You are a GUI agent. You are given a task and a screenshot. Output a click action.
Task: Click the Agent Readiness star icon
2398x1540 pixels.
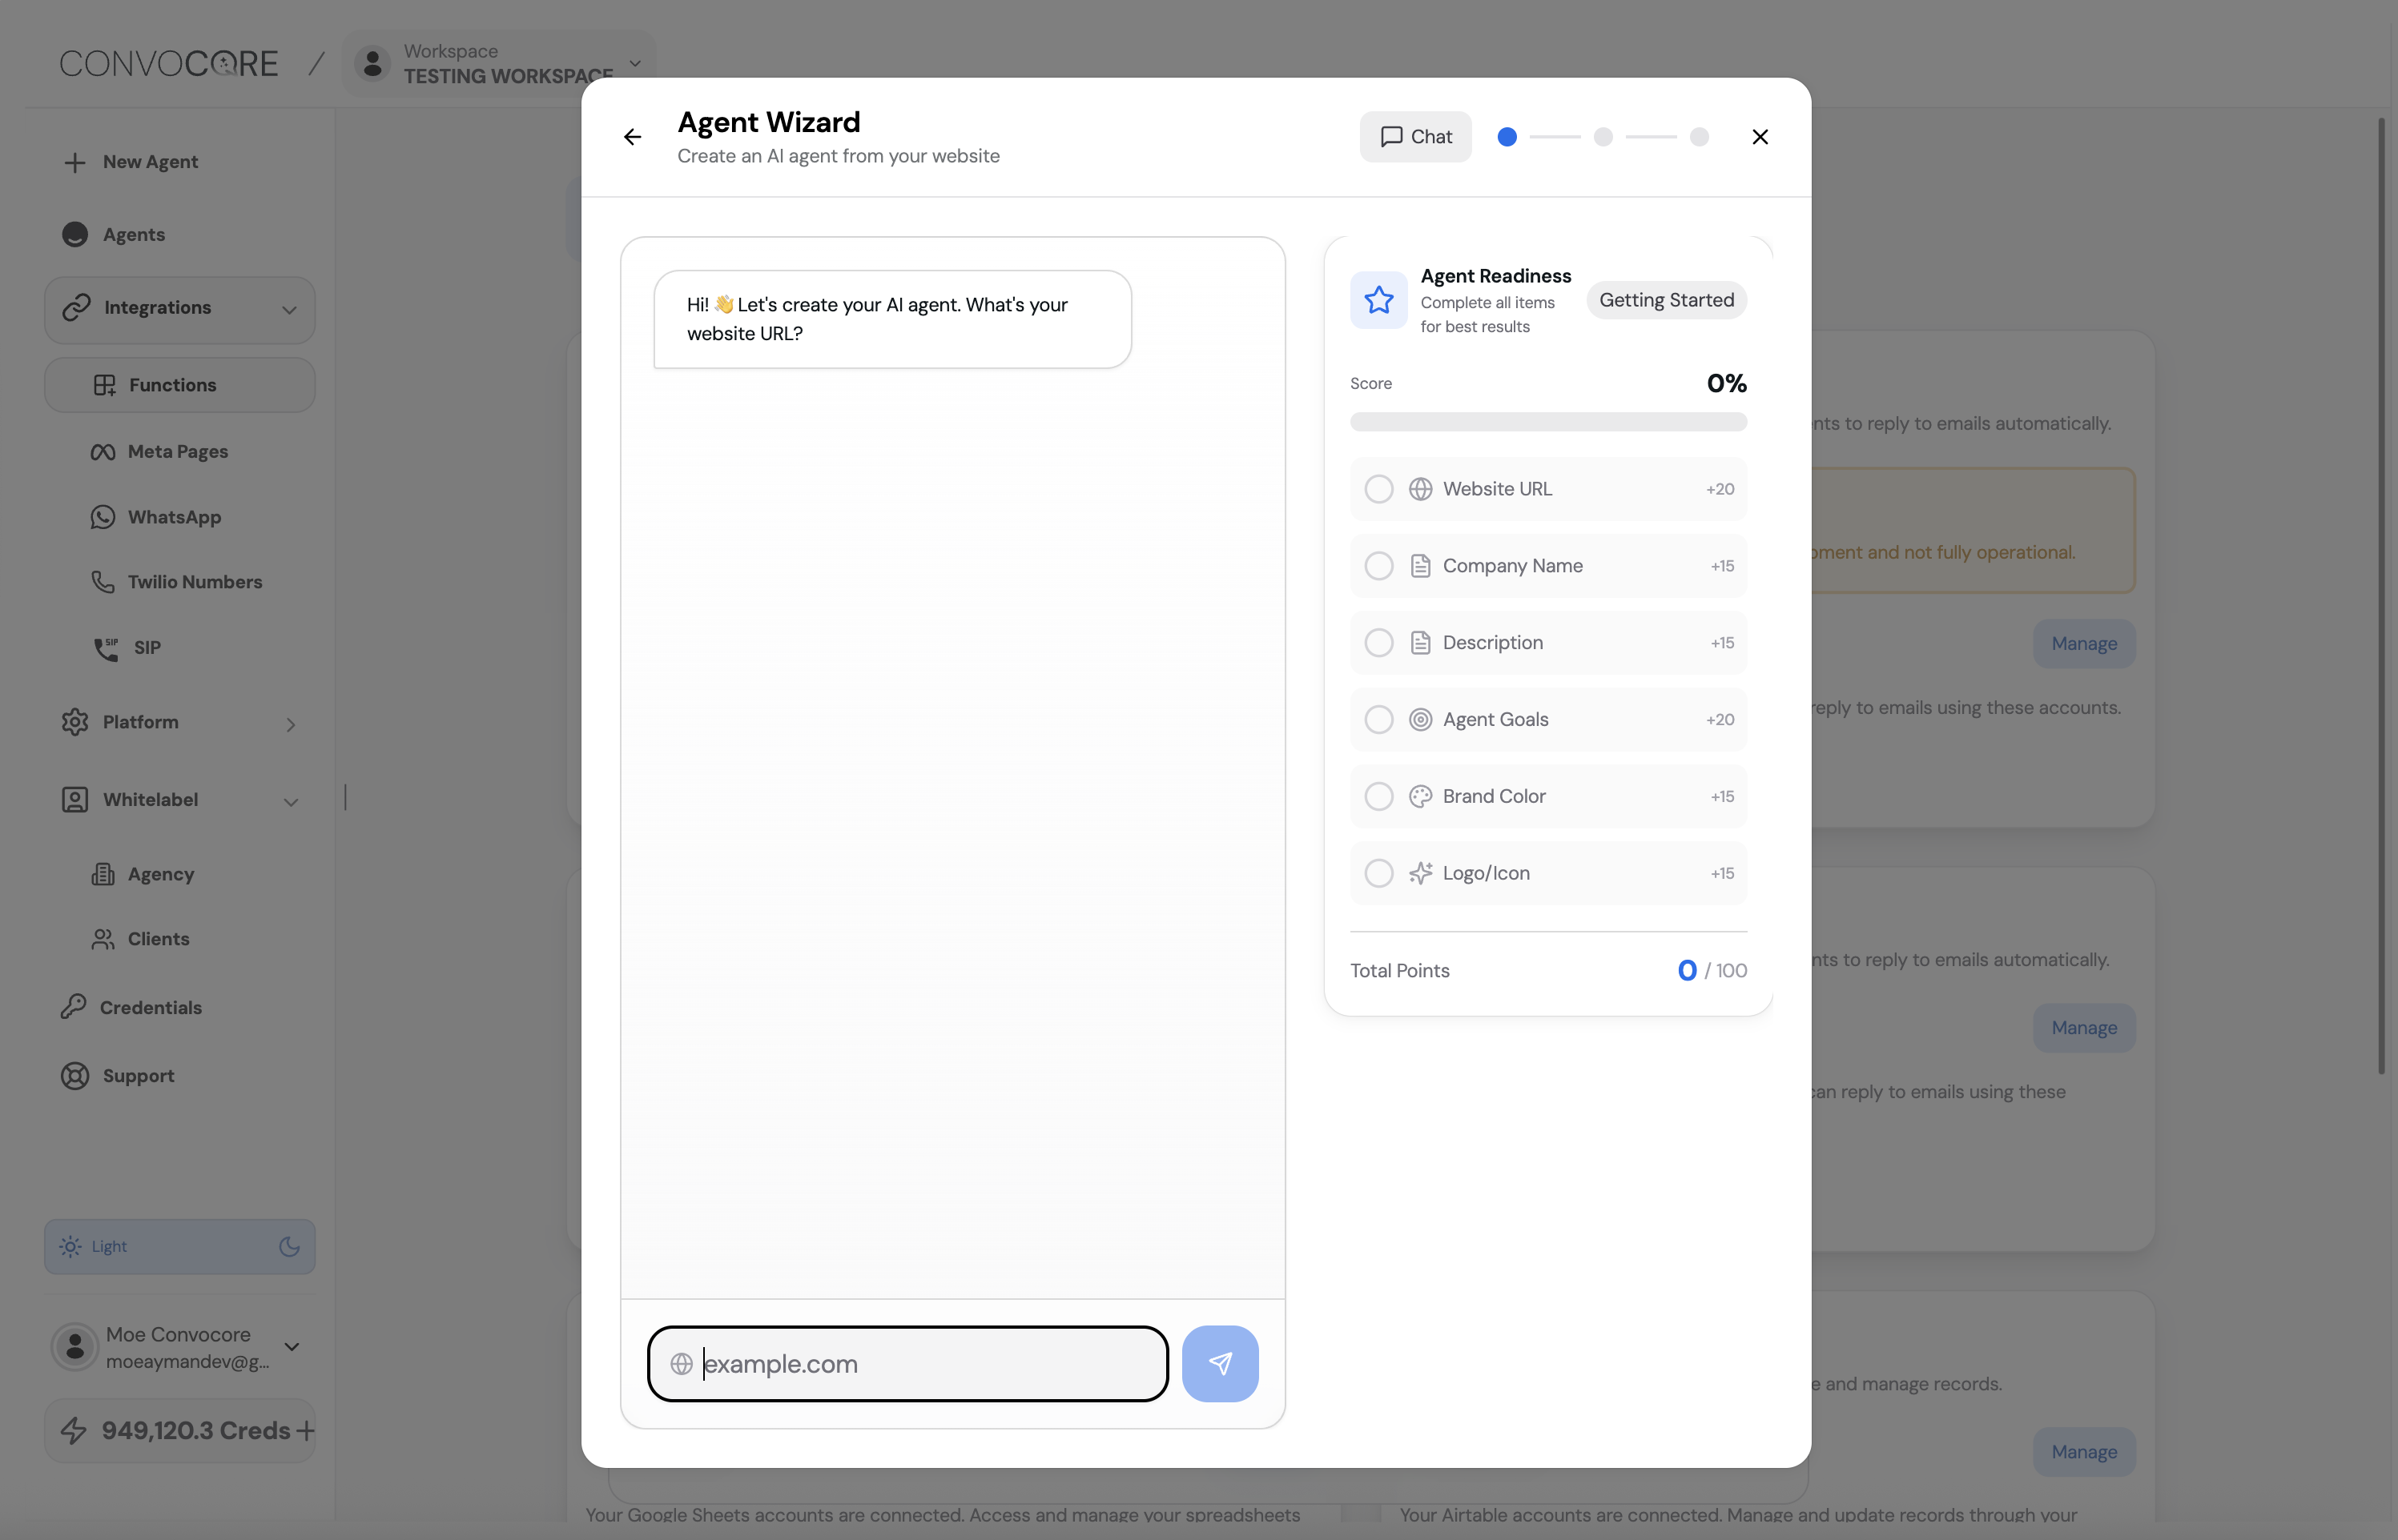(x=1378, y=300)
